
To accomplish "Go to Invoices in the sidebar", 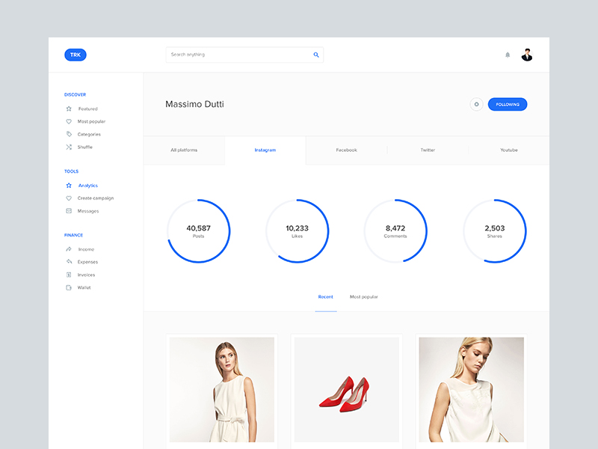I will [x=86, y=275].
